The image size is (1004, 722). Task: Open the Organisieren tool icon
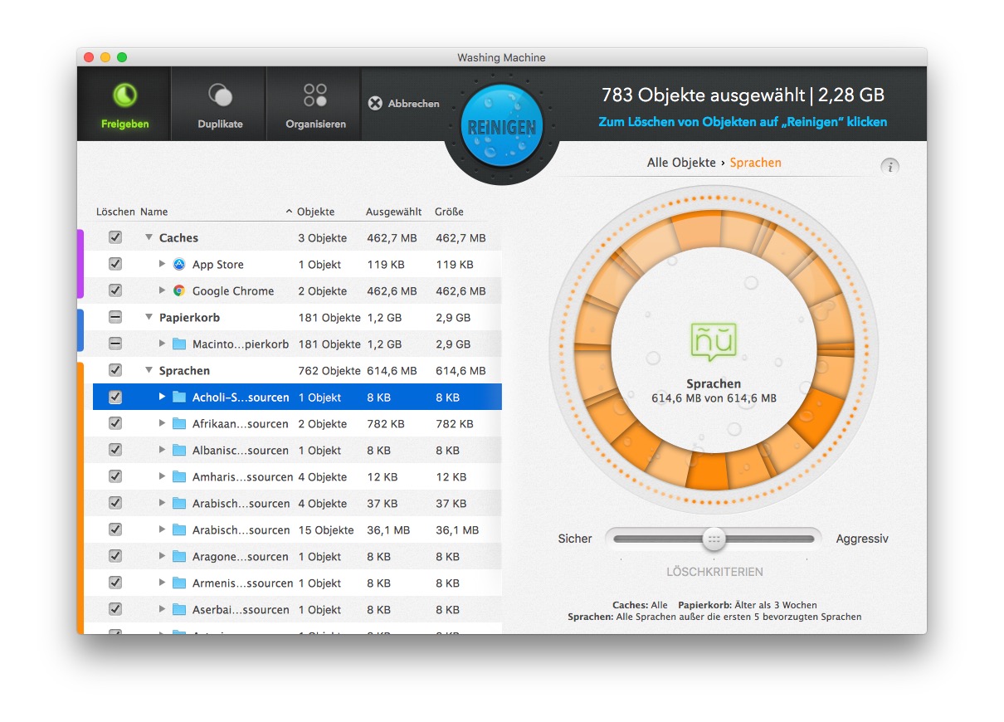point(314,95)
